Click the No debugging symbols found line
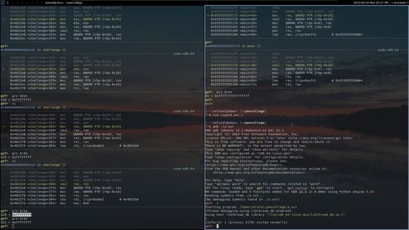Image resolution: width=409 pixels, height=230 pixels. point(242,199)
